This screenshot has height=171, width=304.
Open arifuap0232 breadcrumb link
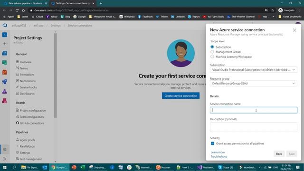[x=19, y=25]
